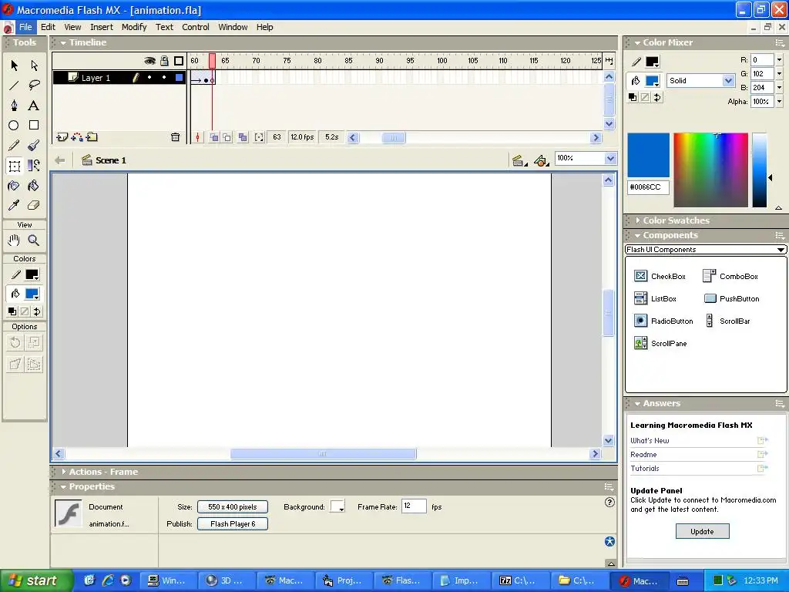Select the Rectangle tool
789x592 pixels.
click(x=34, y=126)
